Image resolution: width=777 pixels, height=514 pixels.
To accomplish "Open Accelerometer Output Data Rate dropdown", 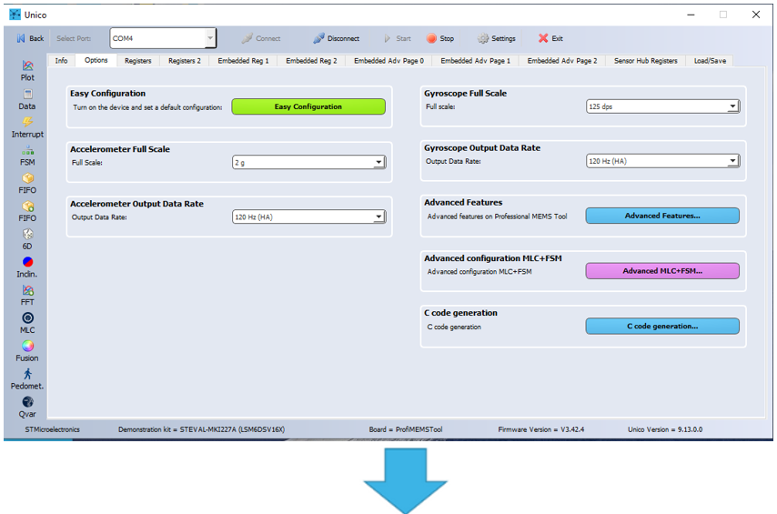I will click(x=309, y=217).
